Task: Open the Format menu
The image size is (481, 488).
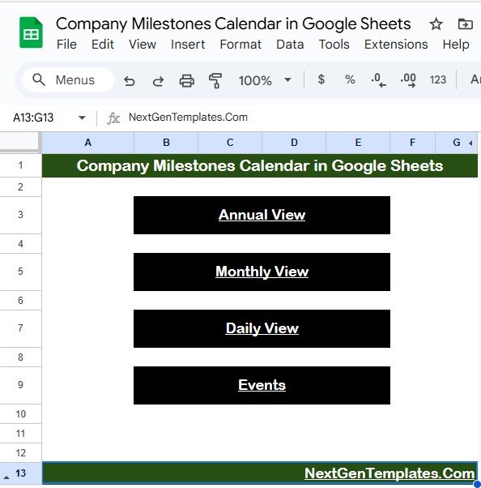Action: click(240, 45)
